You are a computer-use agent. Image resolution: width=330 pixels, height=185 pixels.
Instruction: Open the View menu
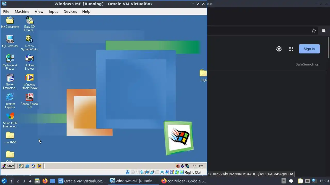click(39, 12)
